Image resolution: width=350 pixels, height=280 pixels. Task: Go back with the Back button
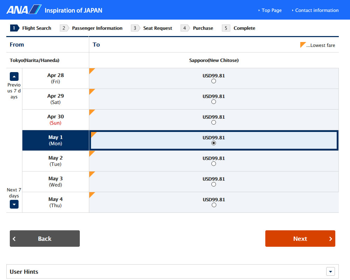(x=45, y=239)
